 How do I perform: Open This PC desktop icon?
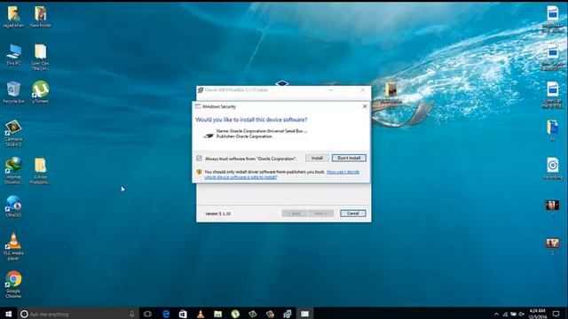13,55
